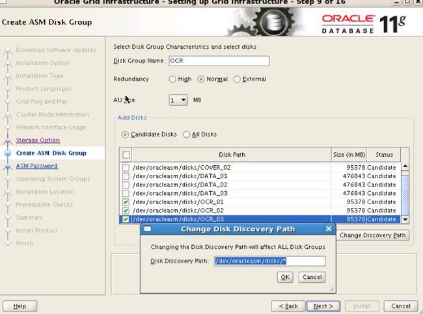Check the COVER_02 disk checkbox
Image resolution: width=423 pixels, height=314 pixels.
point(126,167)
